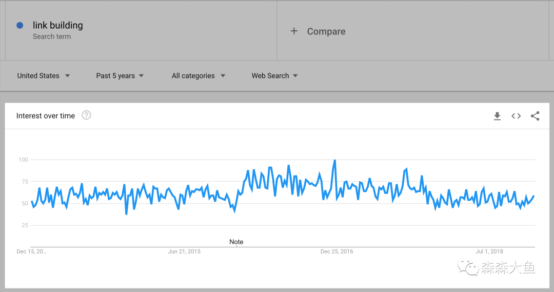Select the Note marker on the timeline
554x292 pixels.
pos(236,242)
